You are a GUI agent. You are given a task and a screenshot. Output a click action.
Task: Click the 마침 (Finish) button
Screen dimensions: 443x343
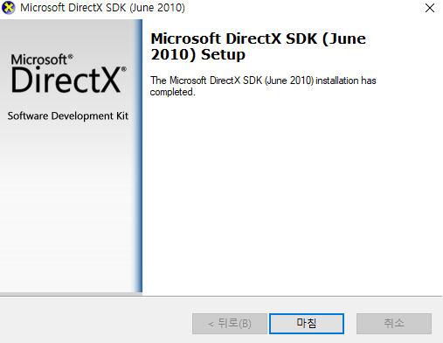point(307,324)
